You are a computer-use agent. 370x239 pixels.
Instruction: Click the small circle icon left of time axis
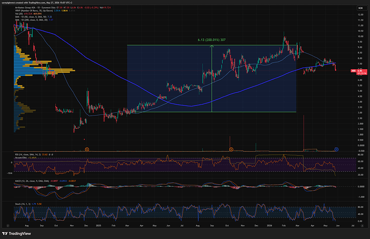(8, 226)
